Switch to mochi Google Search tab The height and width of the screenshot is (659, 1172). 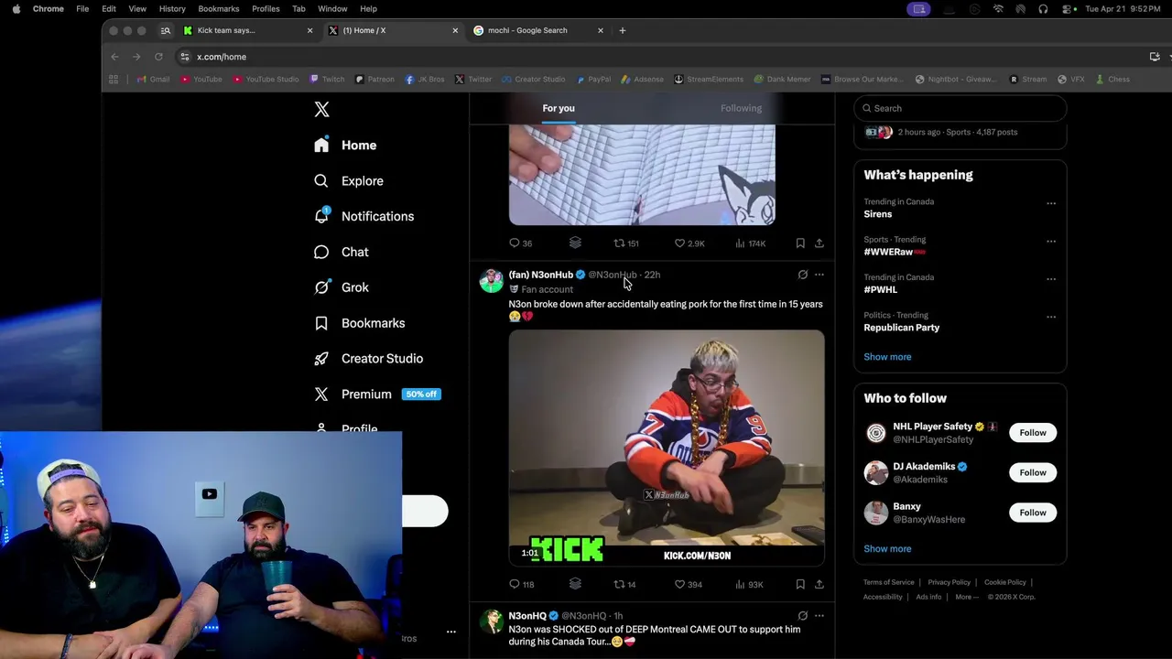pos(538,30)
